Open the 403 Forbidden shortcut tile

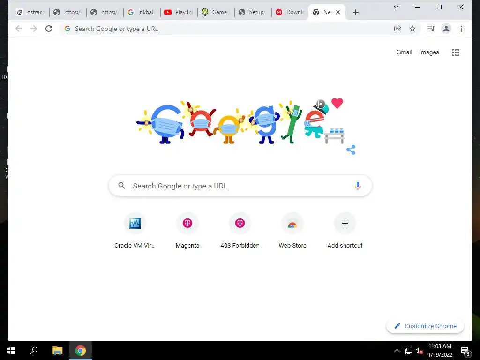[240, 231]
